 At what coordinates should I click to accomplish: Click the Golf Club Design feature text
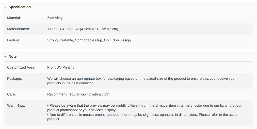(x=117, y=40)
